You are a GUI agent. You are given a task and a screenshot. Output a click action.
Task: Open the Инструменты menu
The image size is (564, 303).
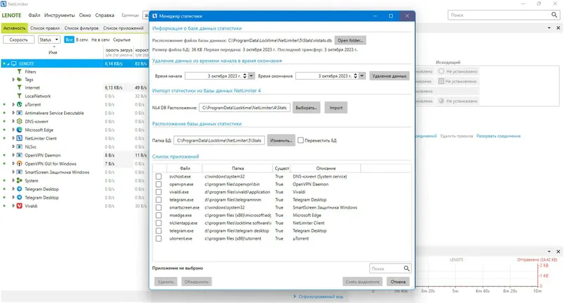tap(59, 15)
